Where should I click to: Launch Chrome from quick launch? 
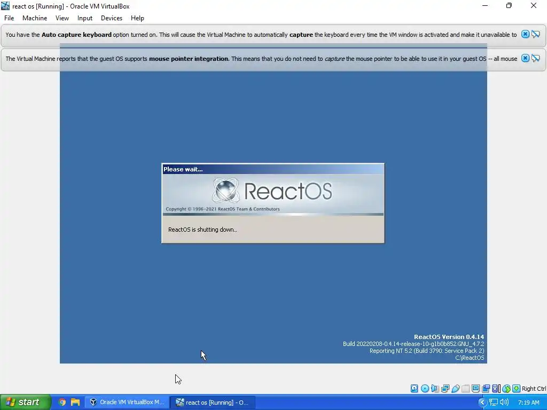[62, 402]
